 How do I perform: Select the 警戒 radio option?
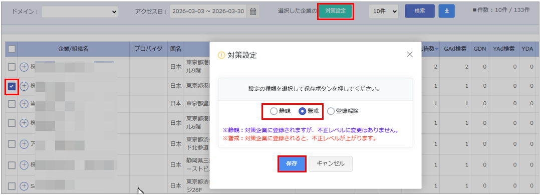[x=302, y=111]
